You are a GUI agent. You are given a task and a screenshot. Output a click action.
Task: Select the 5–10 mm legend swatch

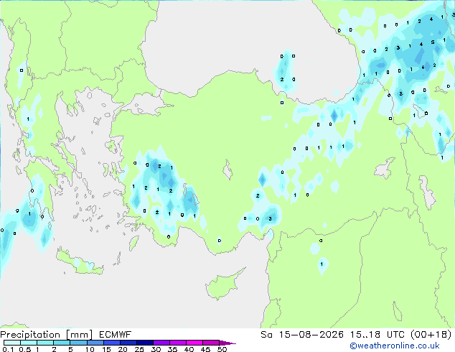click(x=78, y=343)
